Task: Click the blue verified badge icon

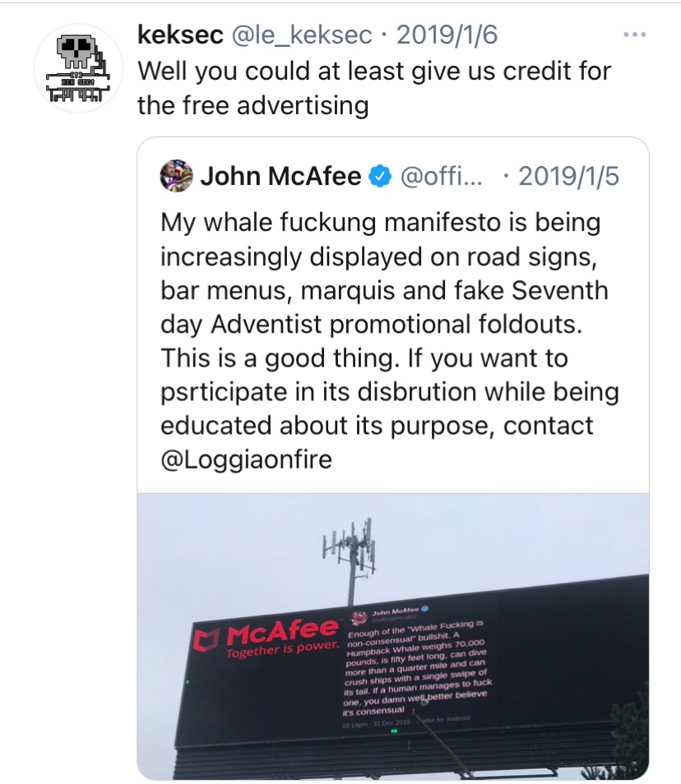Action: (380, 176)
